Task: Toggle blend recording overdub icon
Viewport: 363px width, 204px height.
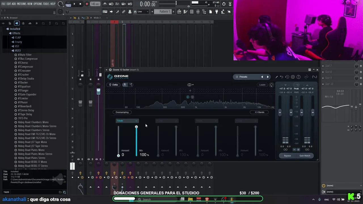Action: (124, 4)
